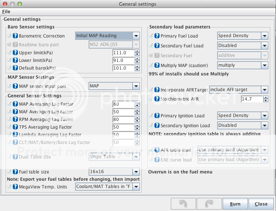Click the Default baro(kPa) input field
Viewport: 276px width, 211px height.
pyautogui.click(x=123, y=68)
